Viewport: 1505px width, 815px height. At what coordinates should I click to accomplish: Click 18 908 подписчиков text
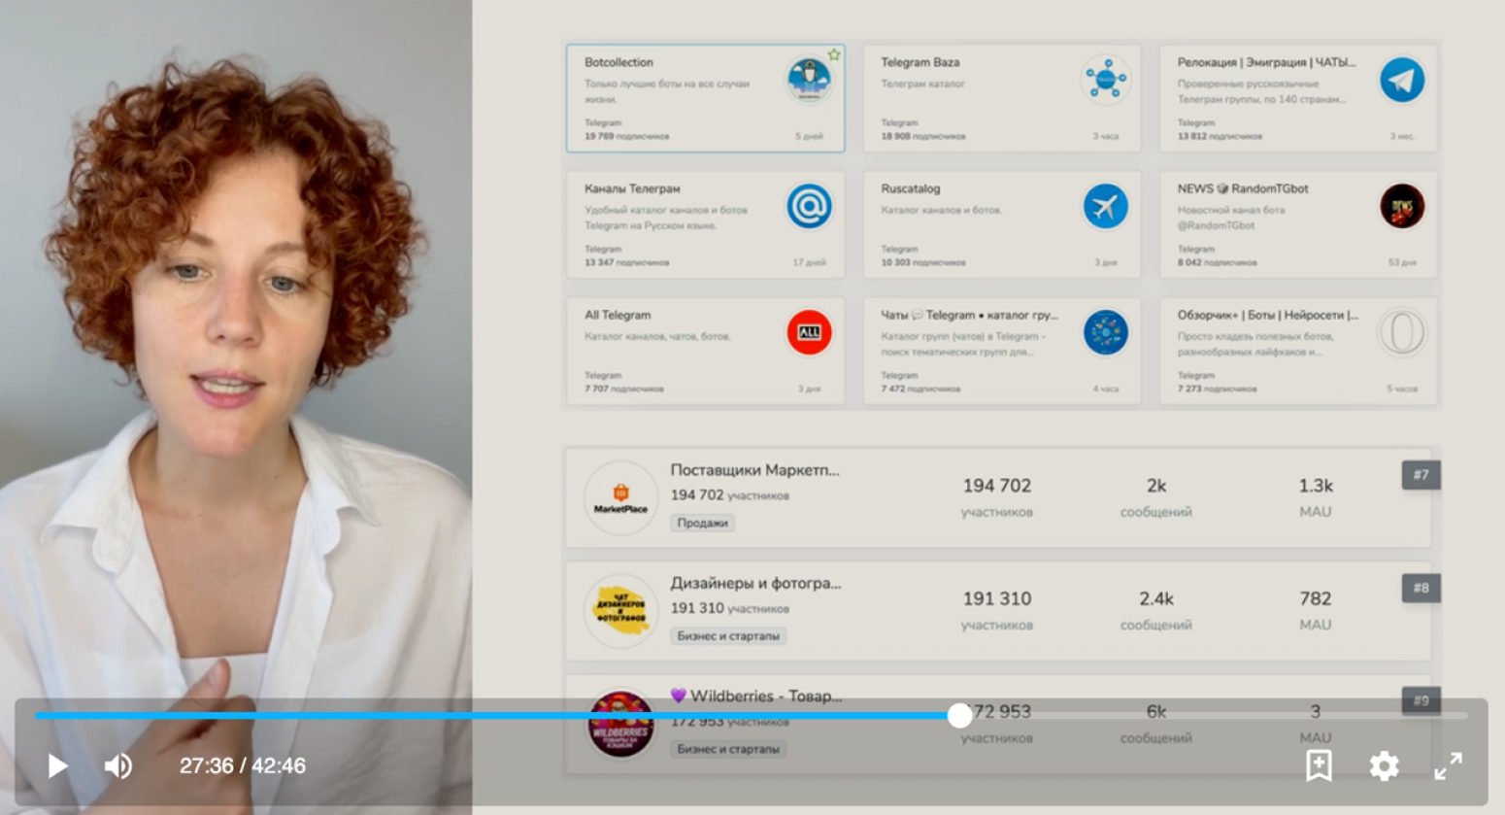click(922, 137)
